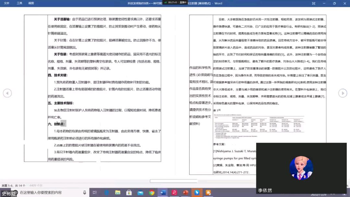Open the 视图 menu
Screen dimensions: 350x197
coord(31,3)
